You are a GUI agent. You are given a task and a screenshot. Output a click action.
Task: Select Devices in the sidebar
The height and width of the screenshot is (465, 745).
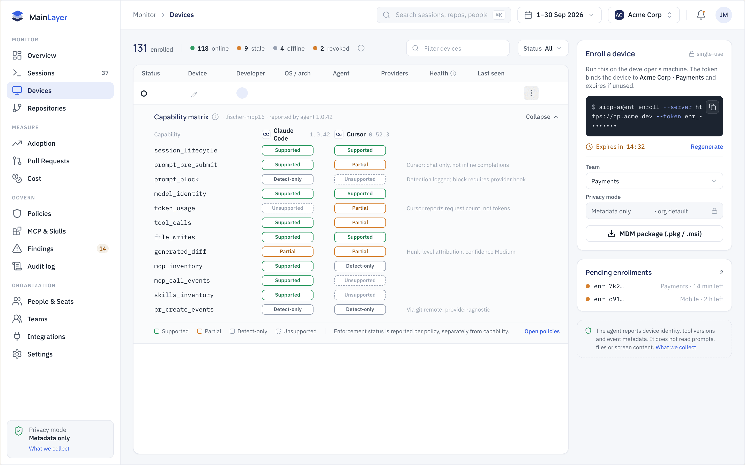[x=60, y=90]
